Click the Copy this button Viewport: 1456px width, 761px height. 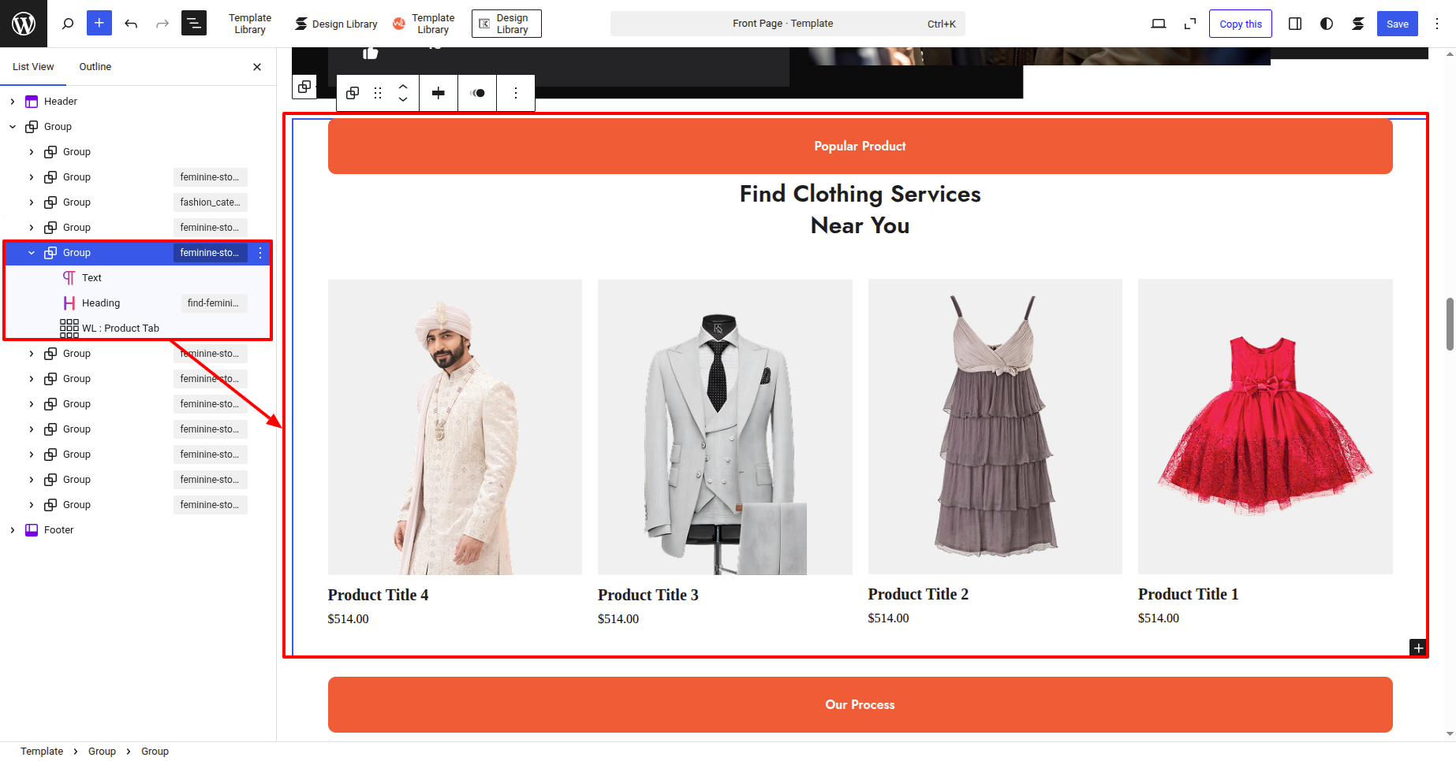[1240, 24]
